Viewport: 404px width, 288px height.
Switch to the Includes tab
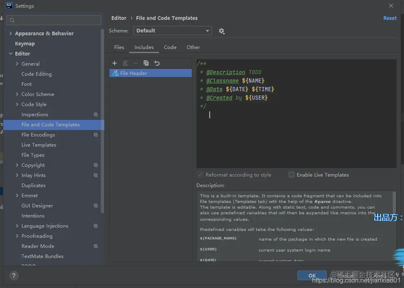point(144,47)
